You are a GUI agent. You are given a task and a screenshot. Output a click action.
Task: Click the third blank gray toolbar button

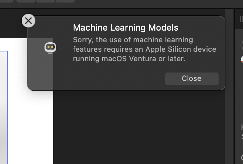(65, 1)
